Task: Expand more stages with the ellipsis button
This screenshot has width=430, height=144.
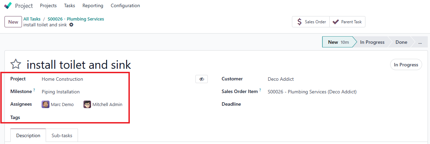Action: (x=420, y=42)
